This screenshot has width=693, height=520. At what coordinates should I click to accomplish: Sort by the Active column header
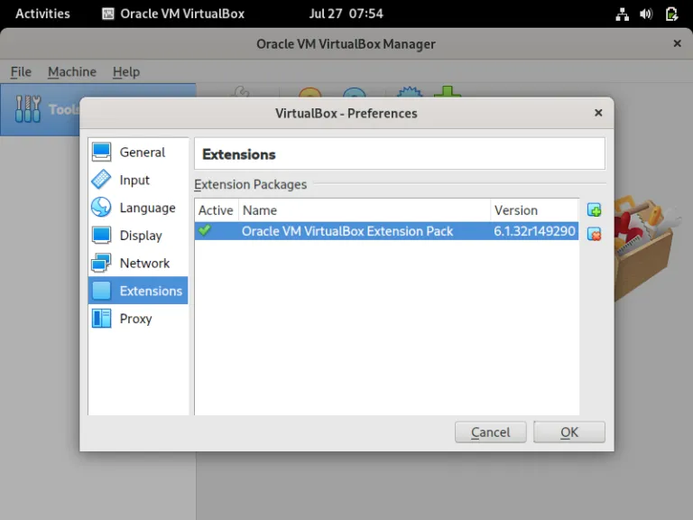point(217,210)
